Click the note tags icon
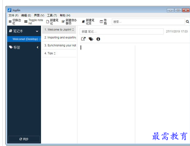This screenshot has height=146, width=190. point(91,39)
